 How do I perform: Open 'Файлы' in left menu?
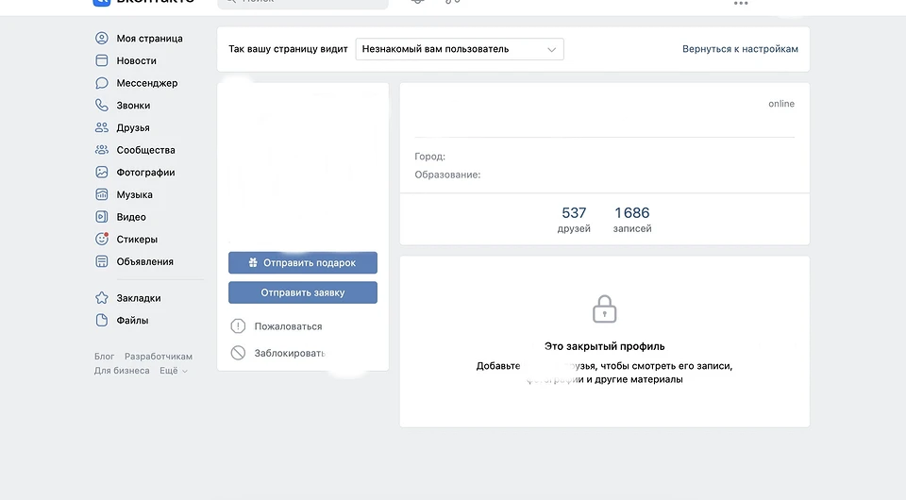tap(132, 321)
